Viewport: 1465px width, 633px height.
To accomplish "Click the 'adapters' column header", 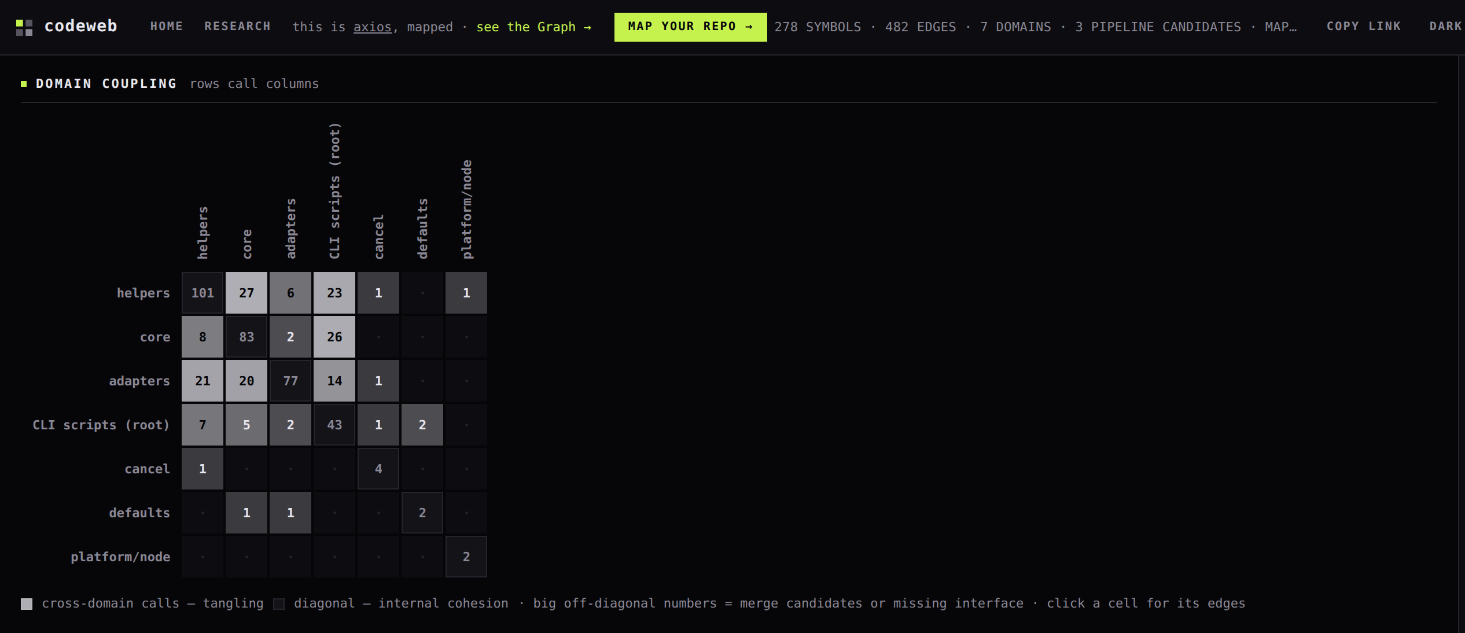I will coord(290,229).
